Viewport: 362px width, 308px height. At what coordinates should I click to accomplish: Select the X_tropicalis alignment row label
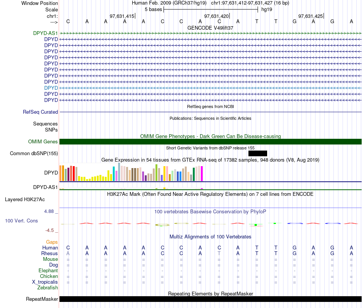tap(45, 282)
